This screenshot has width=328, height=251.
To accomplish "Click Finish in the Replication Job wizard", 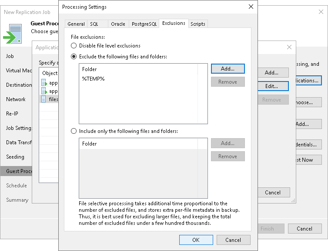I will pyautogui.click(x=271, y=229).
